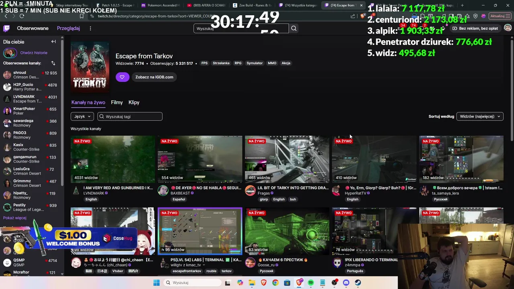Click the LVNDMARK channel avatar
The height and width of the screenshot is (289, 514).
76,191
